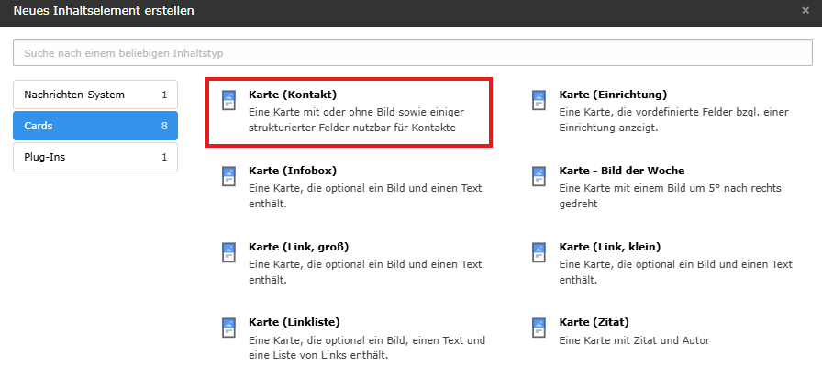Close the Neues Inhaltselement erstellen dialog

tap(805, 11)
